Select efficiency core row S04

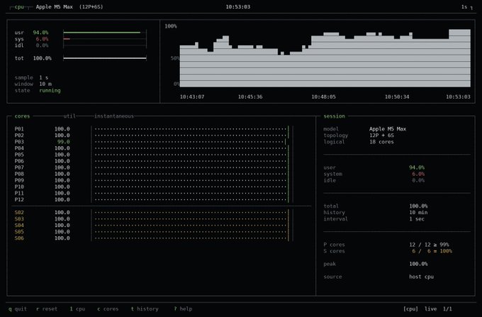154,225
